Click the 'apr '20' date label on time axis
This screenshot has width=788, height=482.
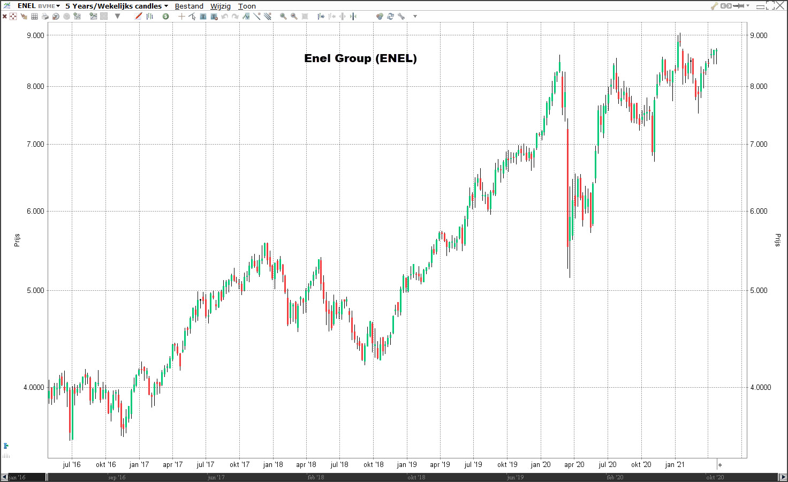coord(574,464)
